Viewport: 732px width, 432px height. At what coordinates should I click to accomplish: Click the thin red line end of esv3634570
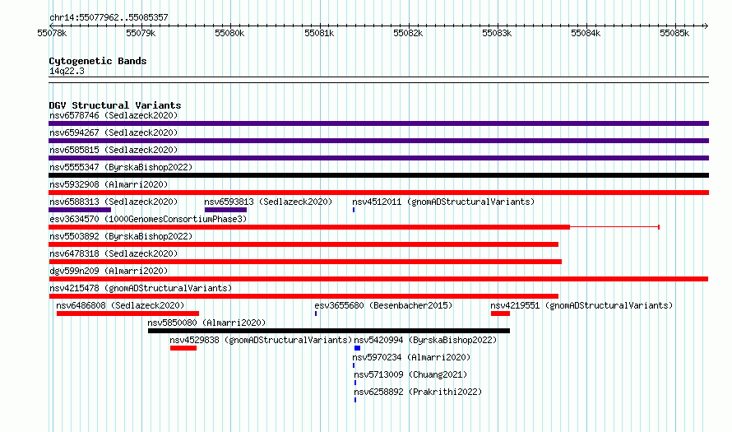659,227
